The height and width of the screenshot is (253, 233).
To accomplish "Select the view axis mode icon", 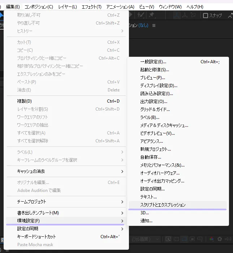I will [x=193, y=15].
